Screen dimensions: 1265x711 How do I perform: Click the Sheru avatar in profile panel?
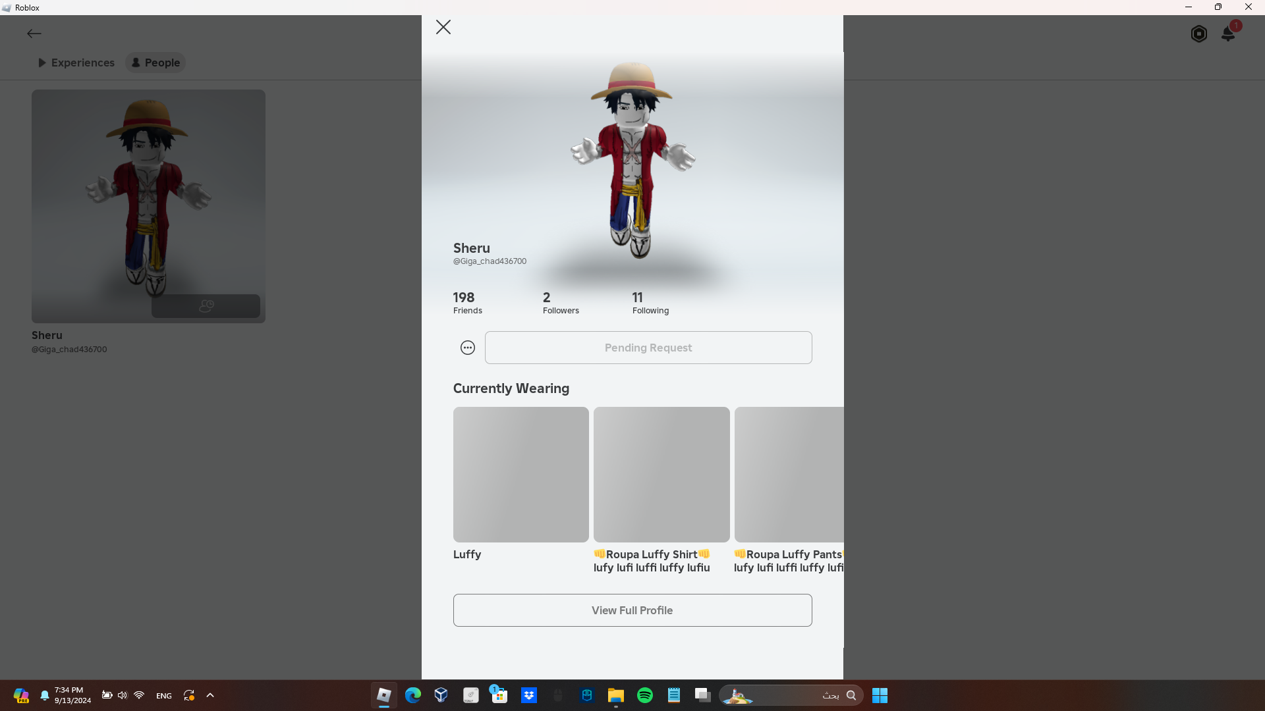pos(632,160)
